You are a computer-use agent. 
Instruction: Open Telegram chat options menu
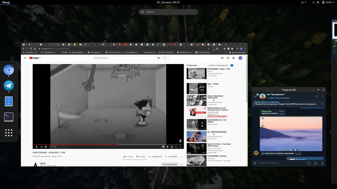(322, 96)
